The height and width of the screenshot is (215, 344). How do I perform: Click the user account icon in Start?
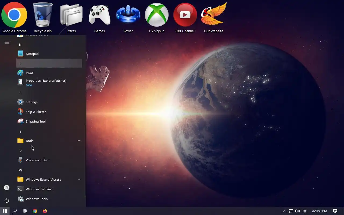point(7,188)
